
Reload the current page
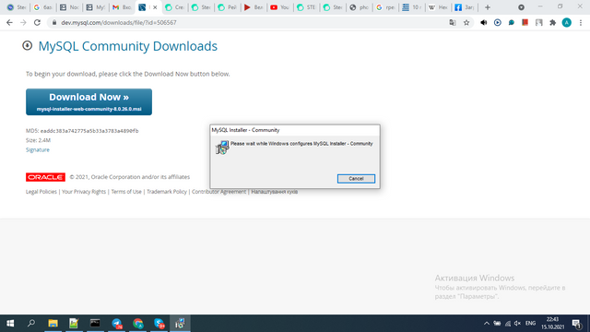pos(37,22)
